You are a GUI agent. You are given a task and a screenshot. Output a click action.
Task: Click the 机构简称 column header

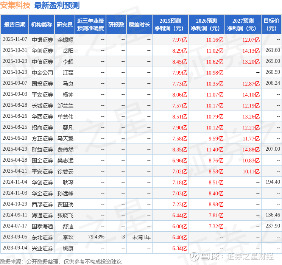click(x=42, y=25)
